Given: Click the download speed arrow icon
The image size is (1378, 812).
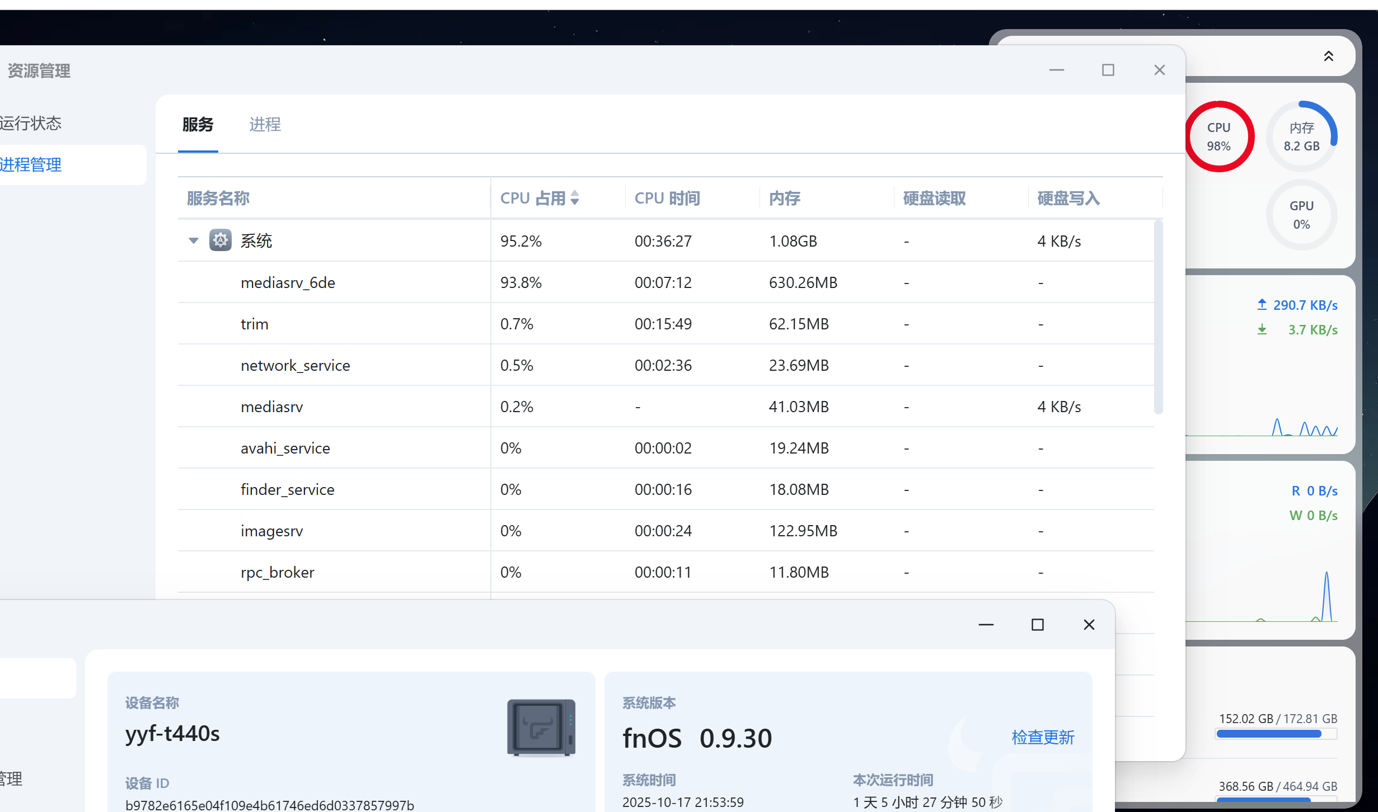Looking at the screenshot, I should coord(1262,329).
